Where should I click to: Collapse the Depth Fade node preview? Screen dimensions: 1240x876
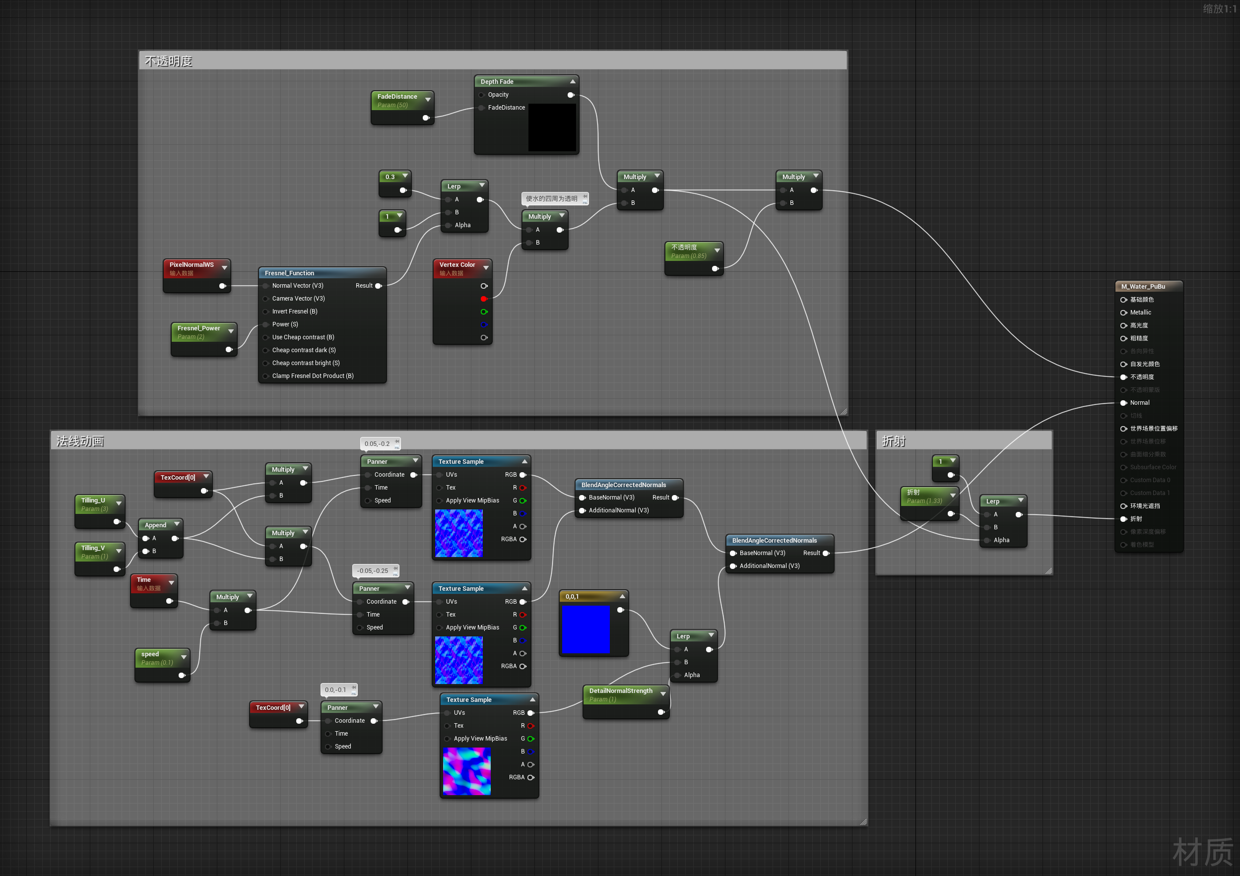(x=573, y=81)
